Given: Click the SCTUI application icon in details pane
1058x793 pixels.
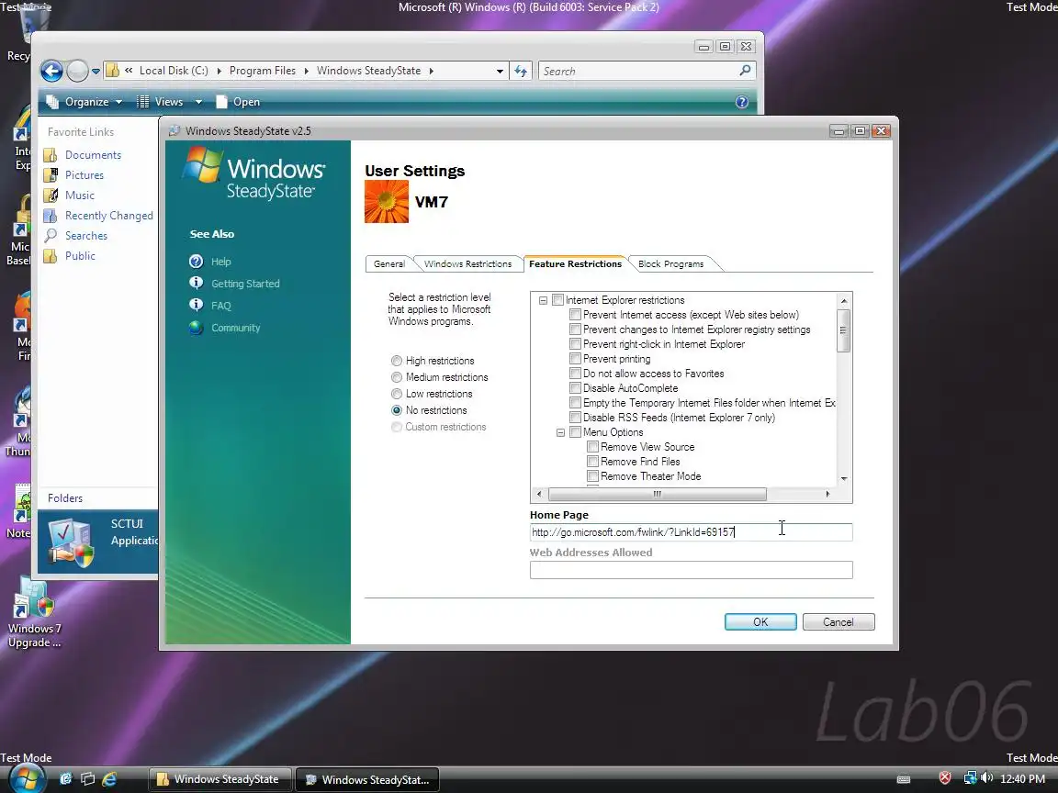Looking at the screenshot, I should (72, 542).
